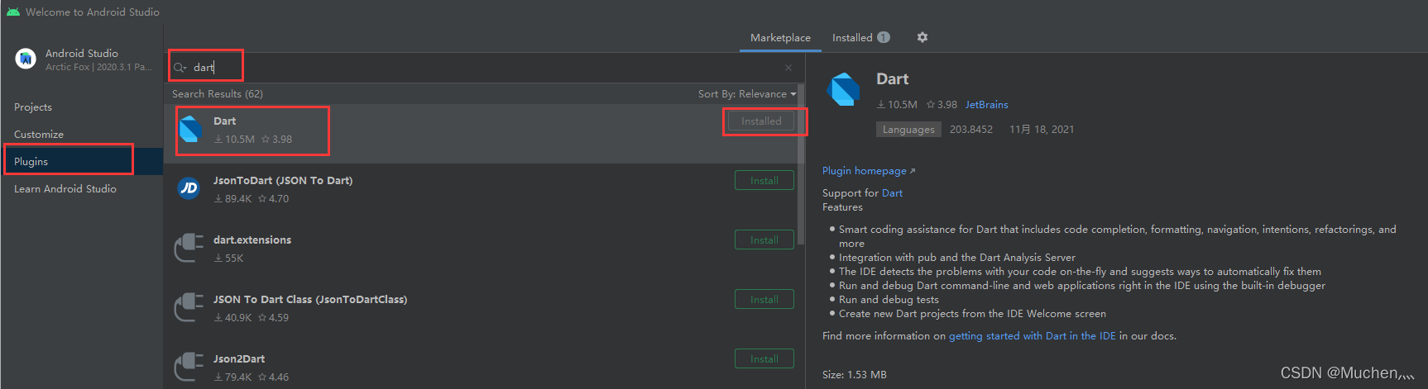
Task: Click the plugin list scrollbar
Action: click(x=801, y=165)
